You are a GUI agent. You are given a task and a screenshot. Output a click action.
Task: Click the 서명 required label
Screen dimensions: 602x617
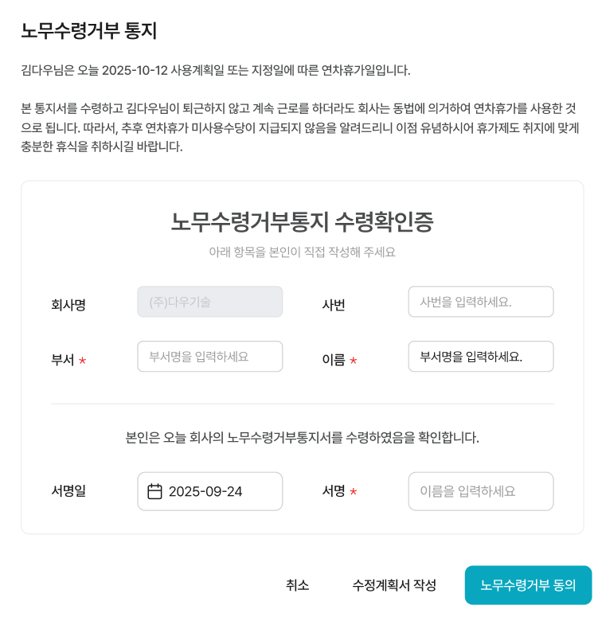click(334, 491)
